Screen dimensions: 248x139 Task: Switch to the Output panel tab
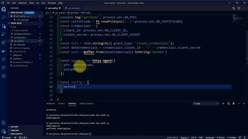pos(62,103)
